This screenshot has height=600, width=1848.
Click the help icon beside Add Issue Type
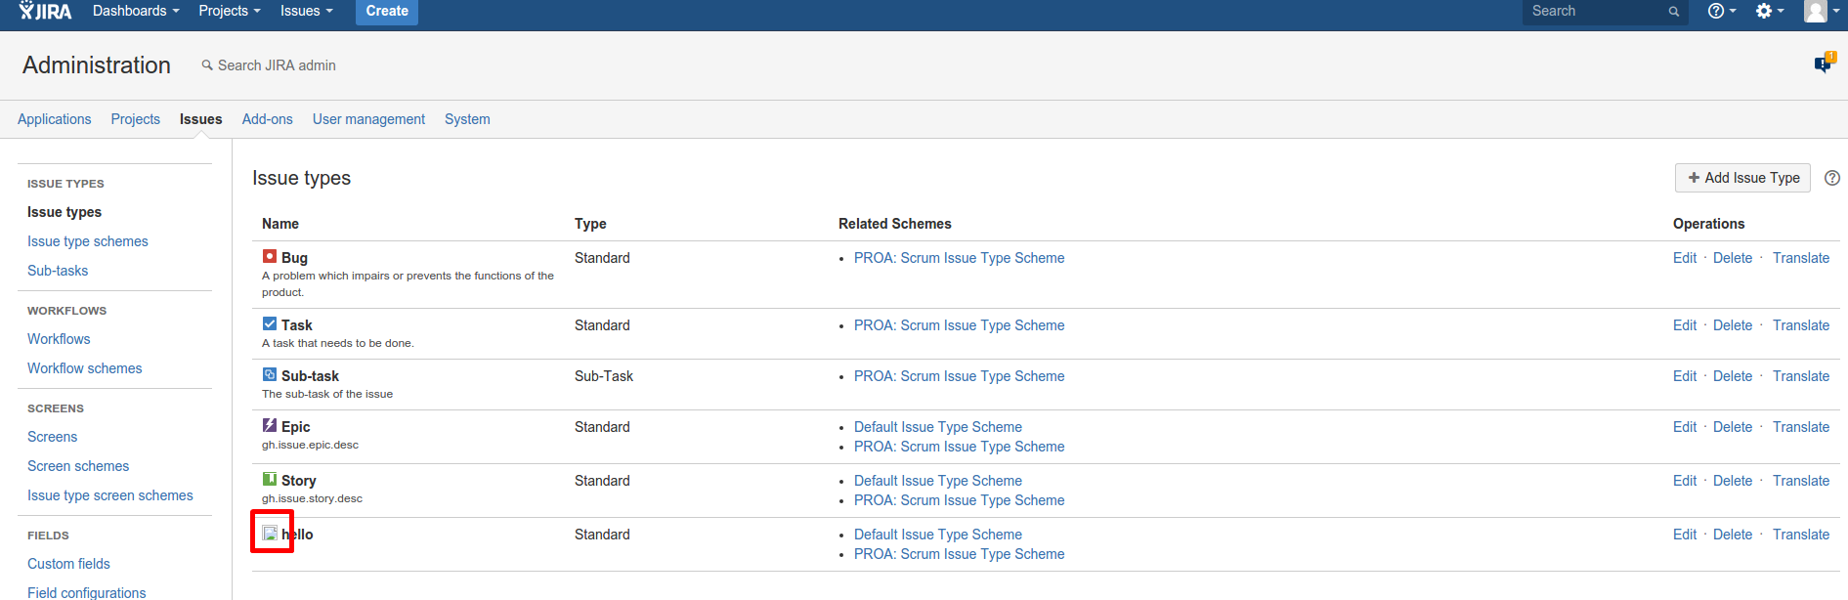point(1832,178)
